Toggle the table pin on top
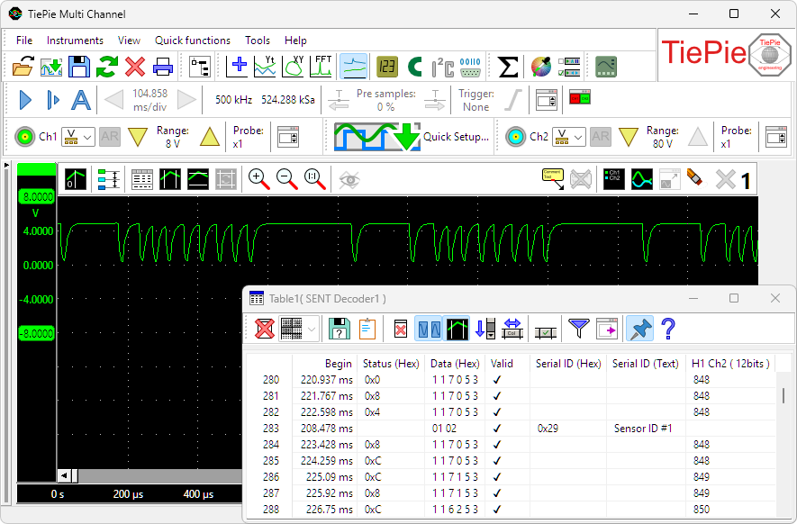 [640, 329]
